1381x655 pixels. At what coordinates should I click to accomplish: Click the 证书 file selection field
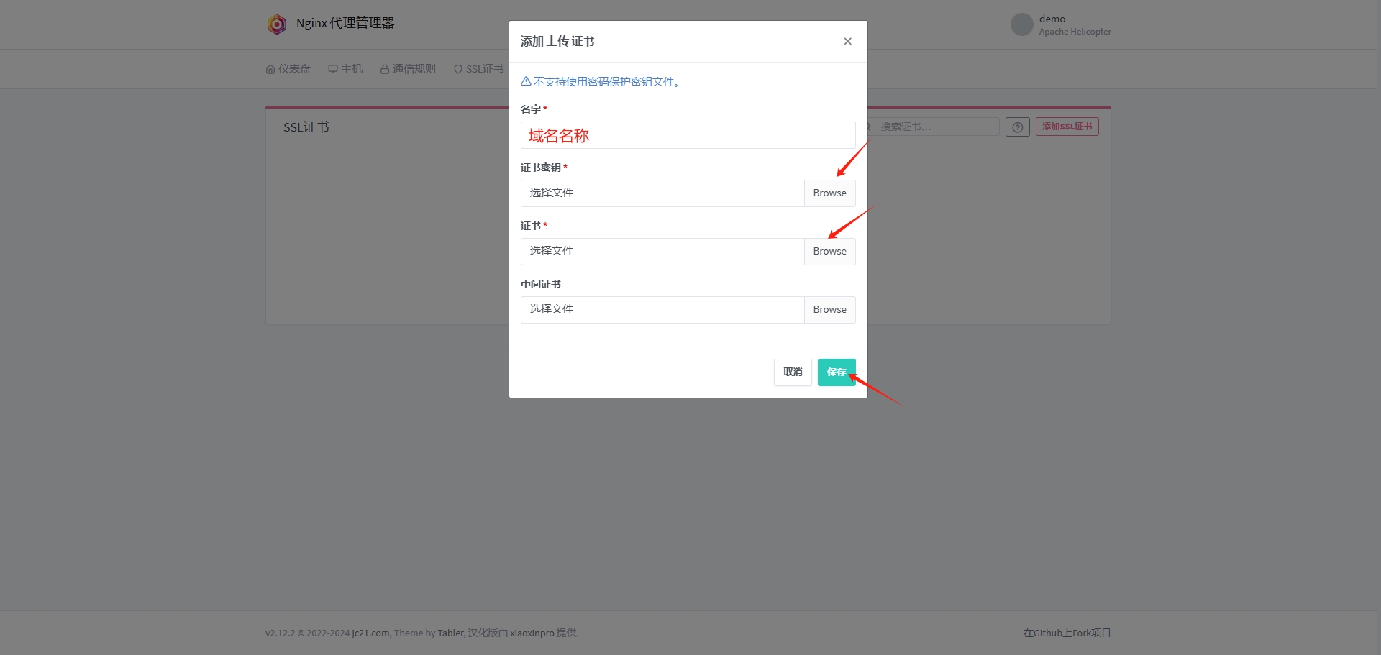[662, 251]
